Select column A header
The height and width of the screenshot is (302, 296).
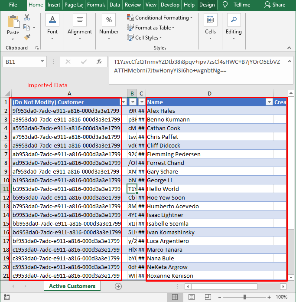[69, 94]
